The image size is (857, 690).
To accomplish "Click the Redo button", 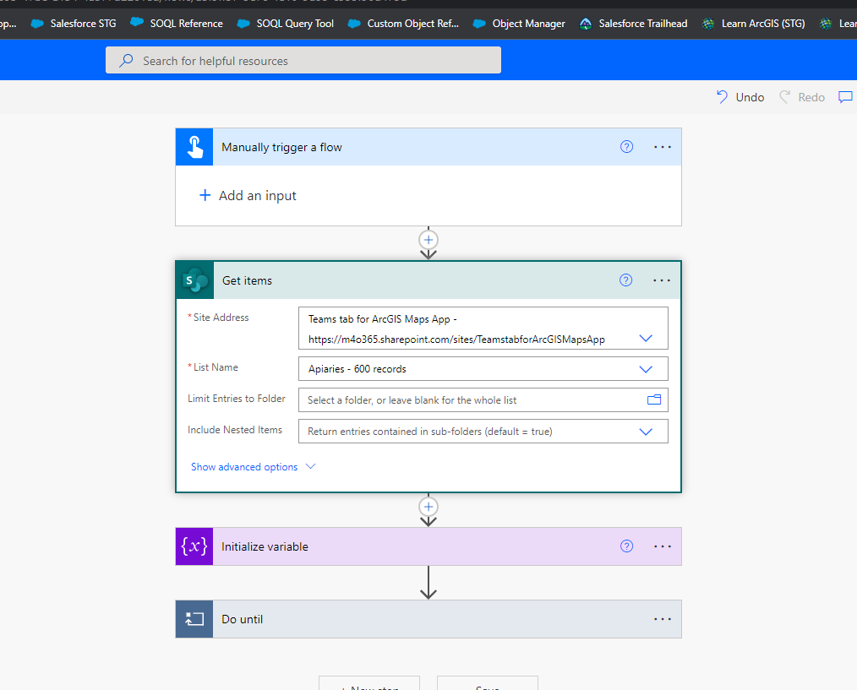I will [x=802, y=97].
